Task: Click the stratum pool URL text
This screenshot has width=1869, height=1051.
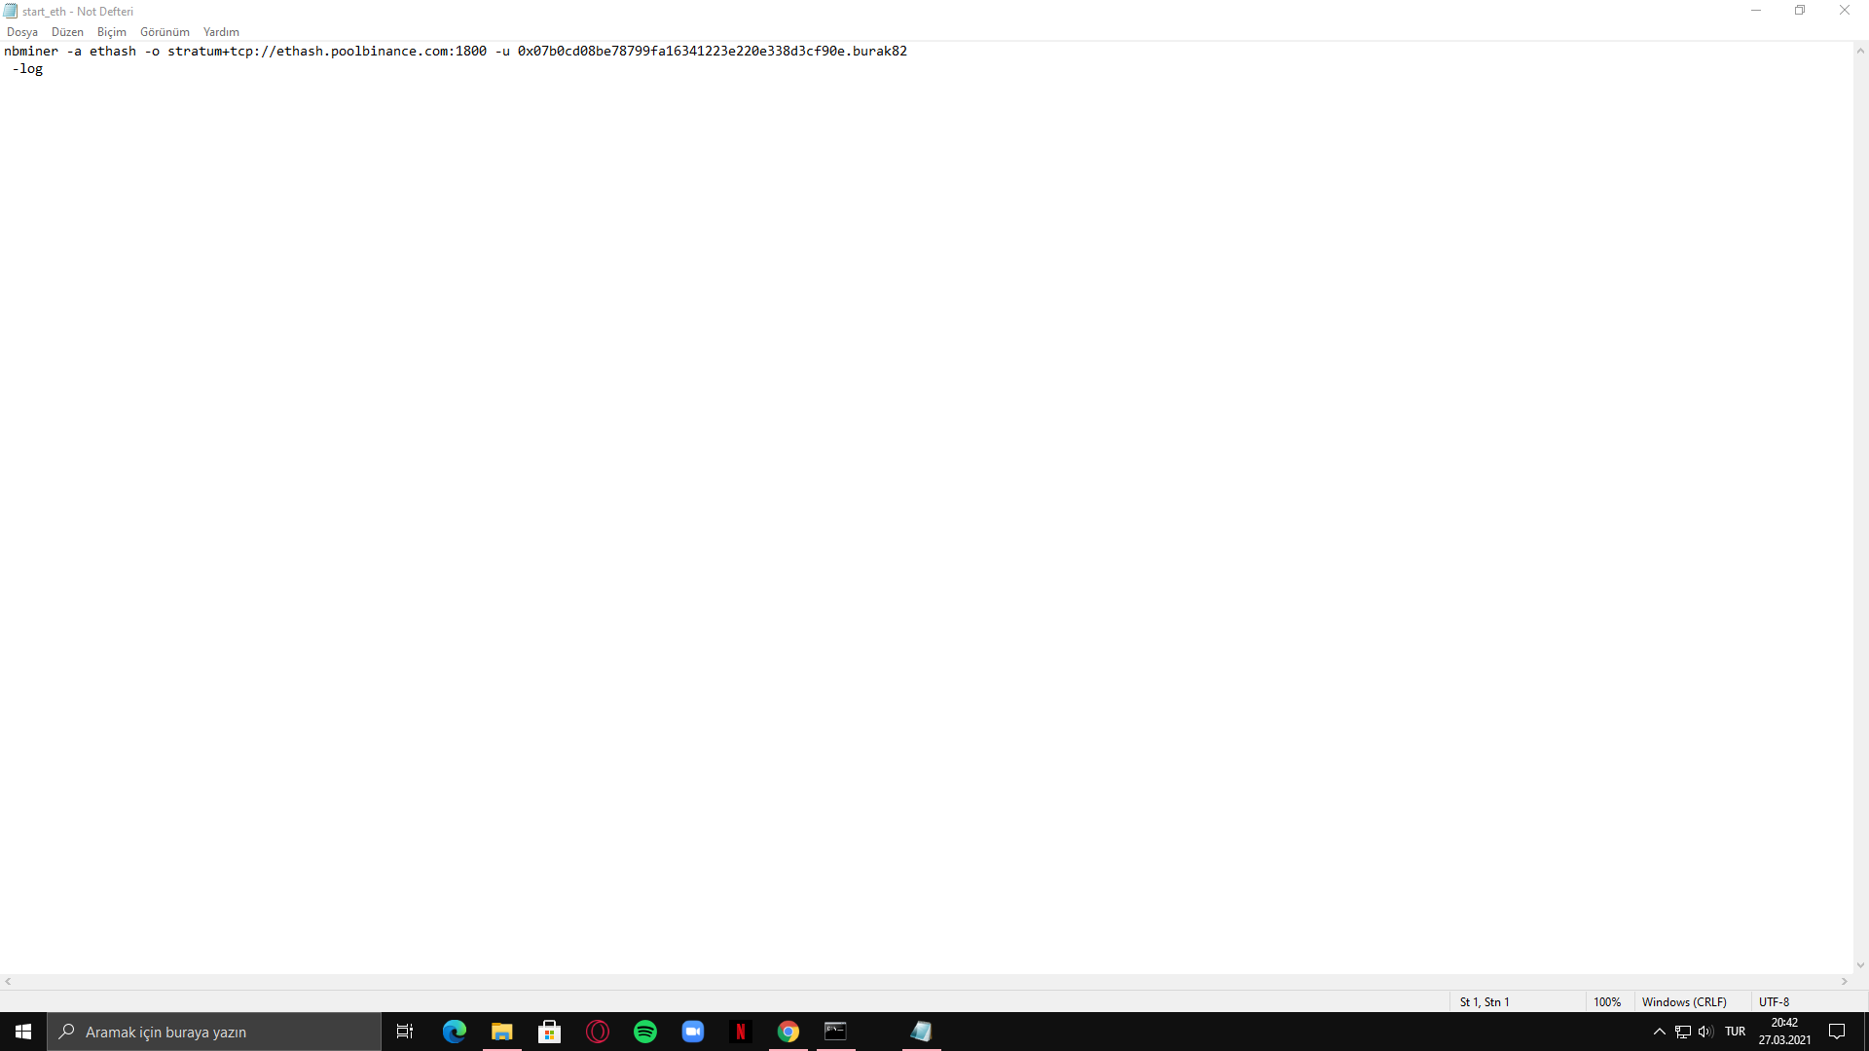Action: point(327,51)
